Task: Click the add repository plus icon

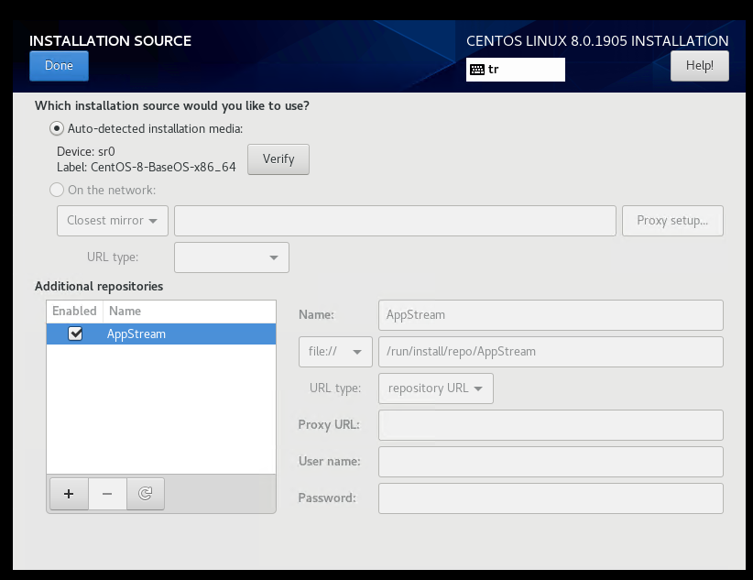Action: point(69,494)
